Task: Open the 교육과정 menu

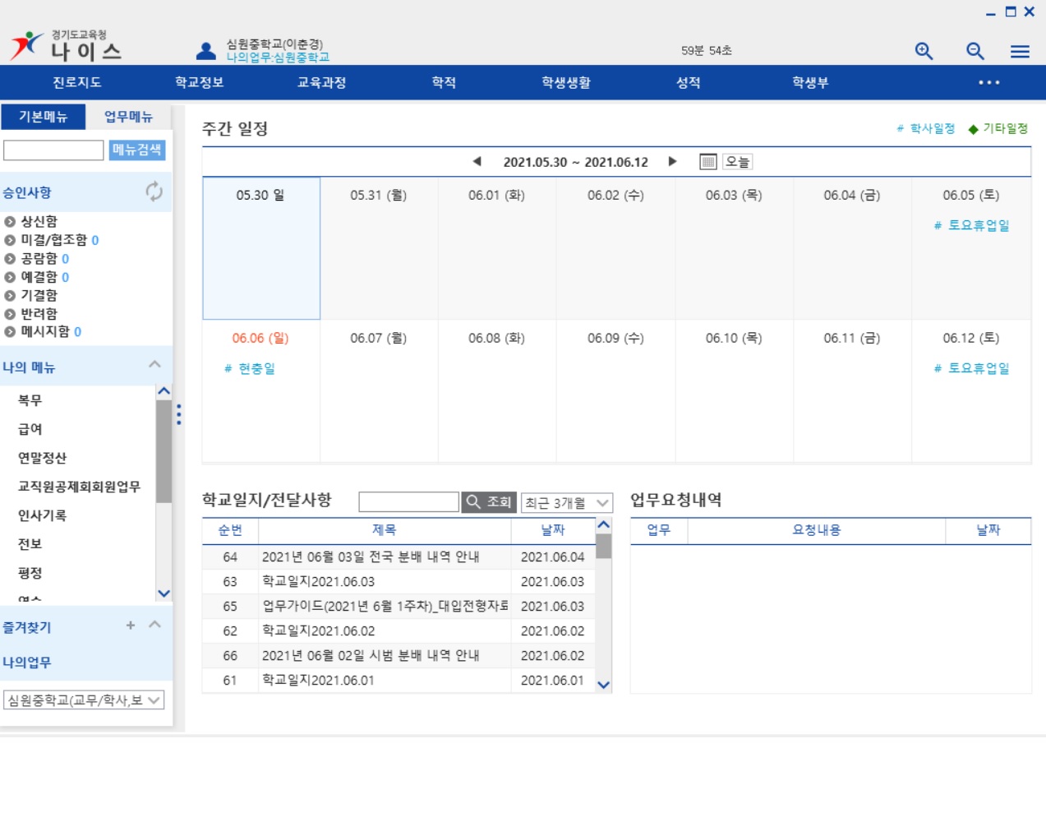Action: (x=321, y=82)
